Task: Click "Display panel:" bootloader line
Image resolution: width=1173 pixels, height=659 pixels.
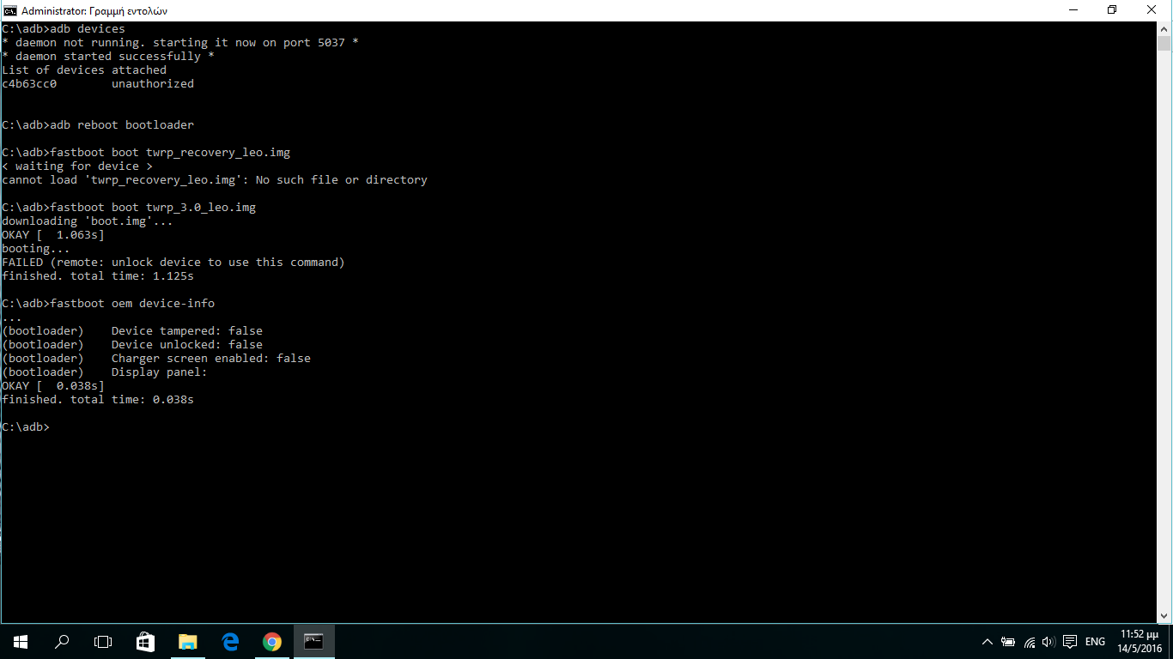Action: coord(105,372)
